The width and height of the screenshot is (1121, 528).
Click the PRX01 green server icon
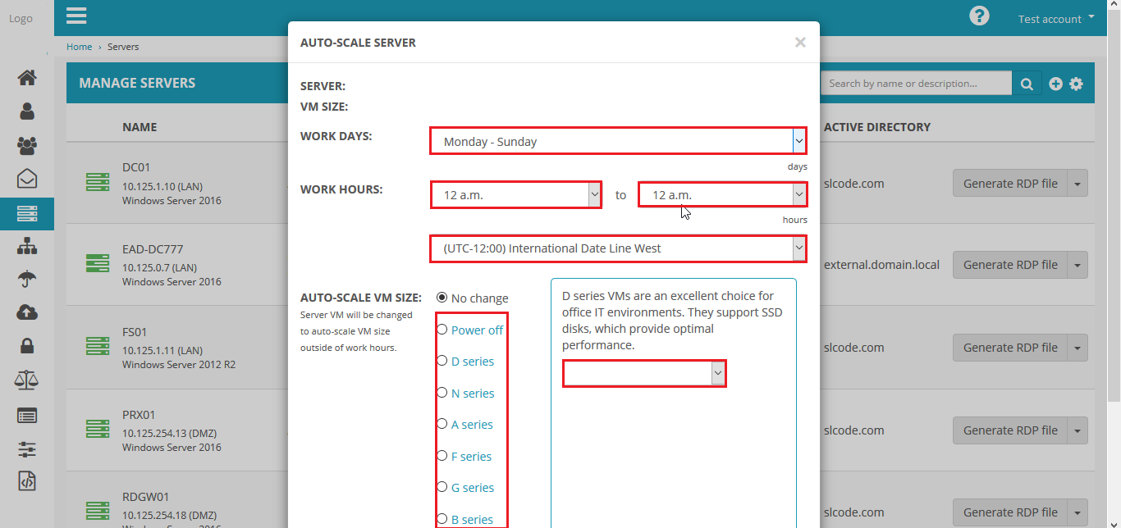tap(98, 430)
